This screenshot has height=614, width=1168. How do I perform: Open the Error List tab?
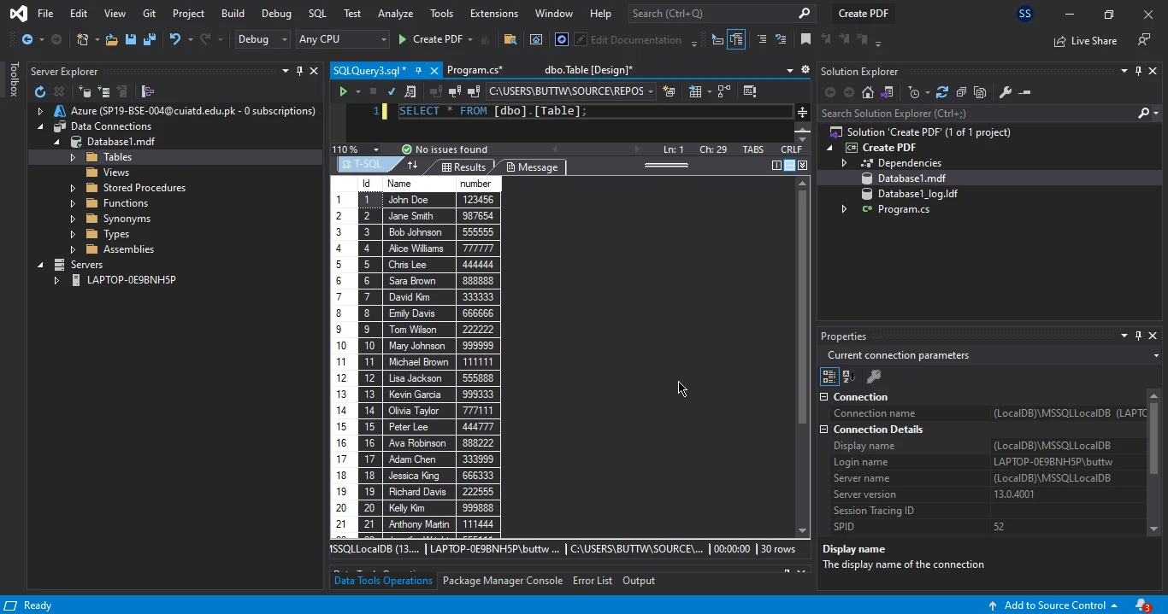[x=592, y=581]
